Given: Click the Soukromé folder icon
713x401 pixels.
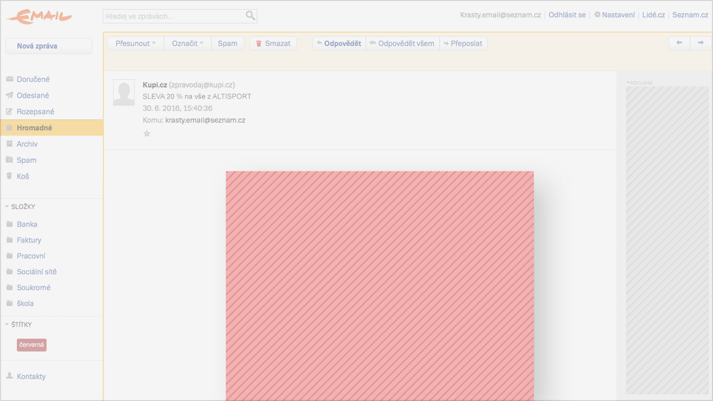Looking at the screenshot, I should [x=9, y=288].
